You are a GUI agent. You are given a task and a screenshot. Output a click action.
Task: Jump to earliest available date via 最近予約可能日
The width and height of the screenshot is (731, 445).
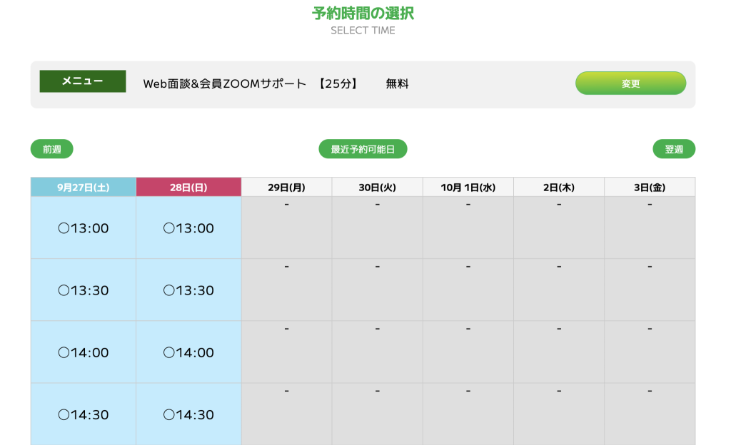362,148
